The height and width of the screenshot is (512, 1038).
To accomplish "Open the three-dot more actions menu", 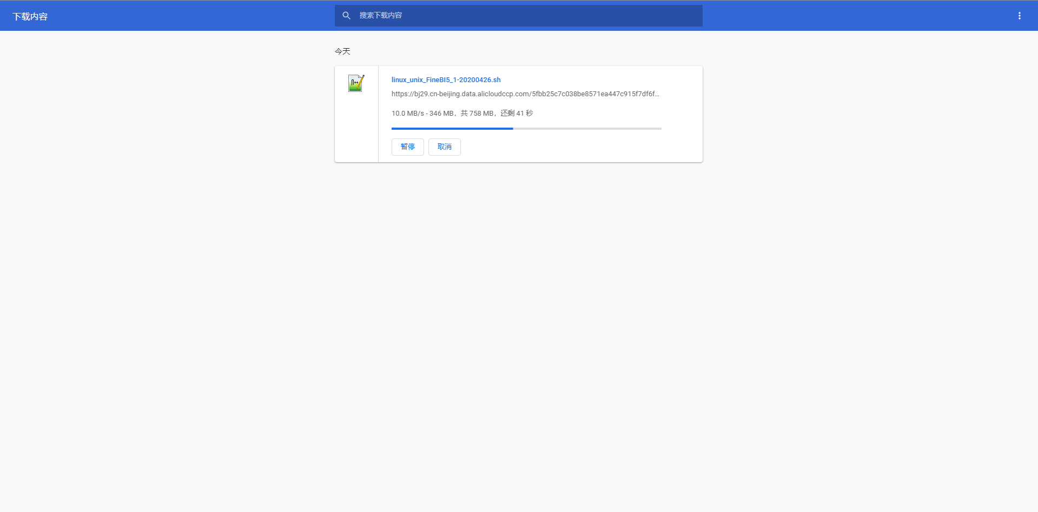I will click(1019, 16).
